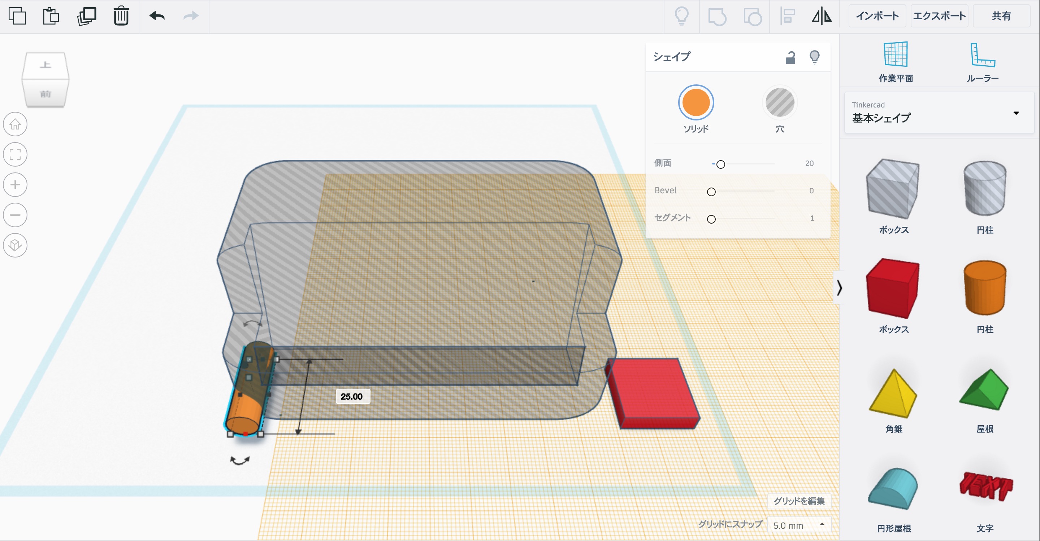Click the duplicate and repeat icon
Viewport: 1040px width, 541px height.
click(x=86, y=16)
